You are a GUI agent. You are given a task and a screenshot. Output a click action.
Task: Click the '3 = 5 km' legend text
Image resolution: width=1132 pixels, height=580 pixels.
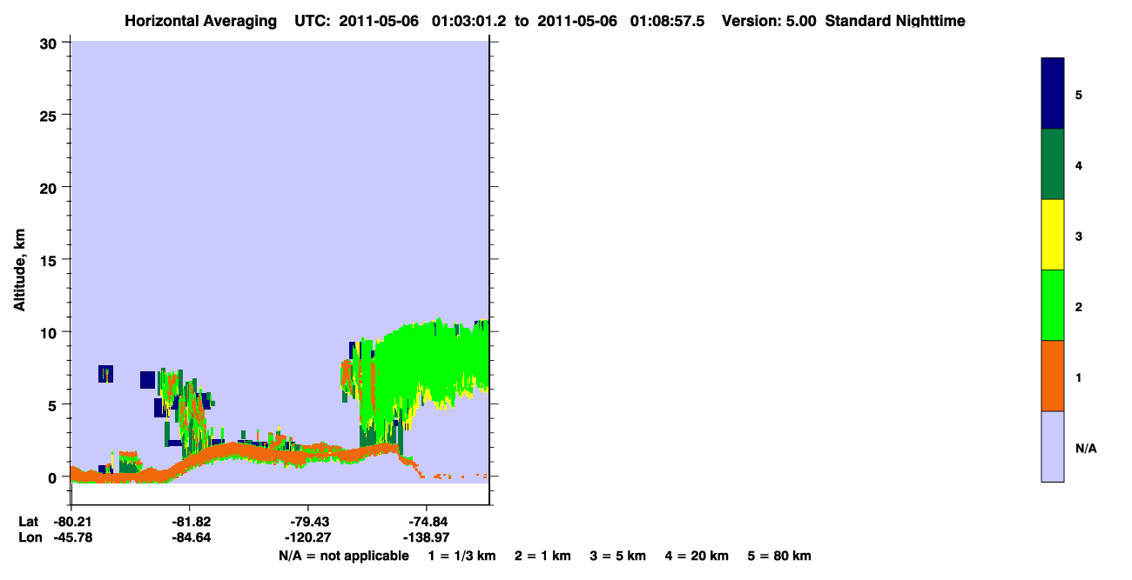tap(618, 556)
